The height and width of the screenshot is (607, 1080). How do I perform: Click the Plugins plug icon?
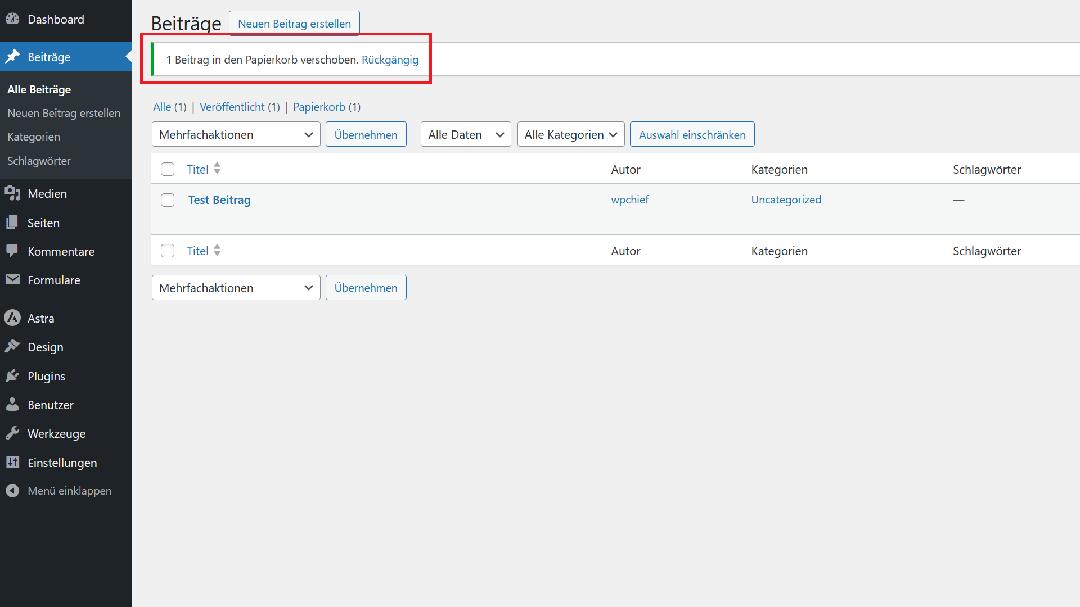point(12,376)
